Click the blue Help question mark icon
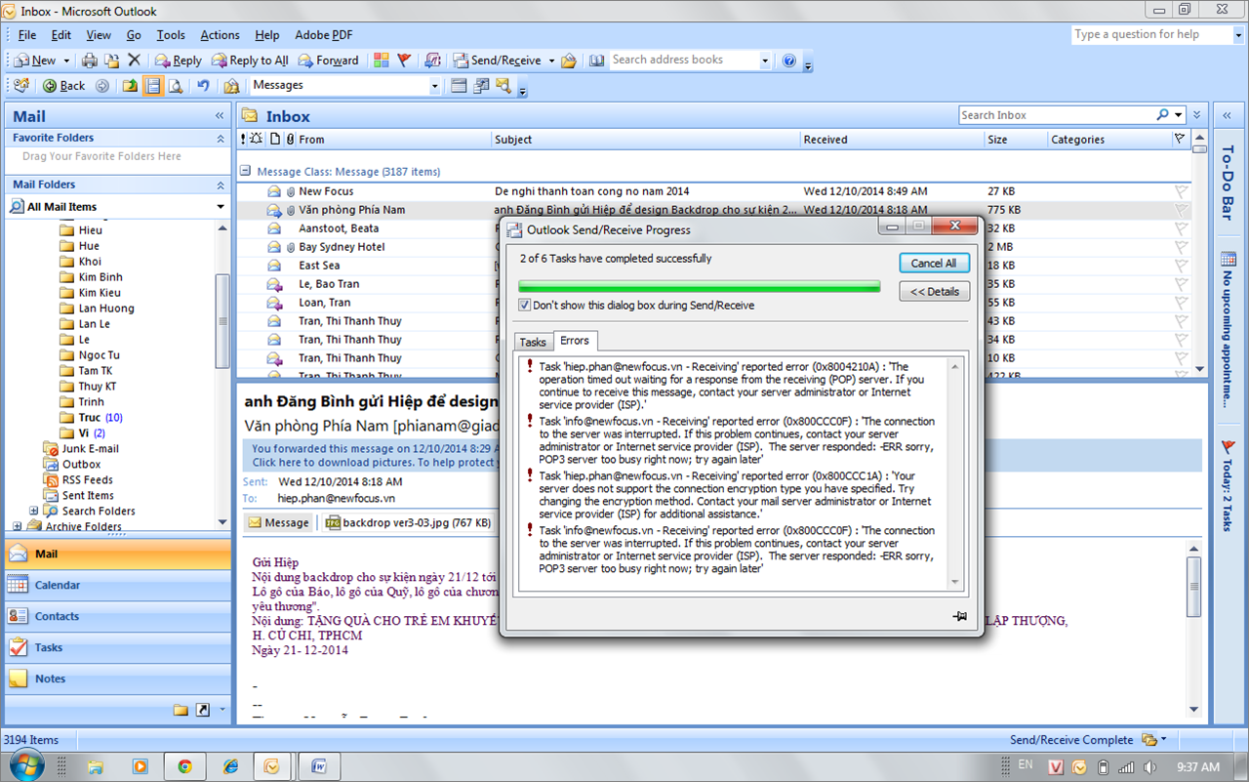 (789, 61)
